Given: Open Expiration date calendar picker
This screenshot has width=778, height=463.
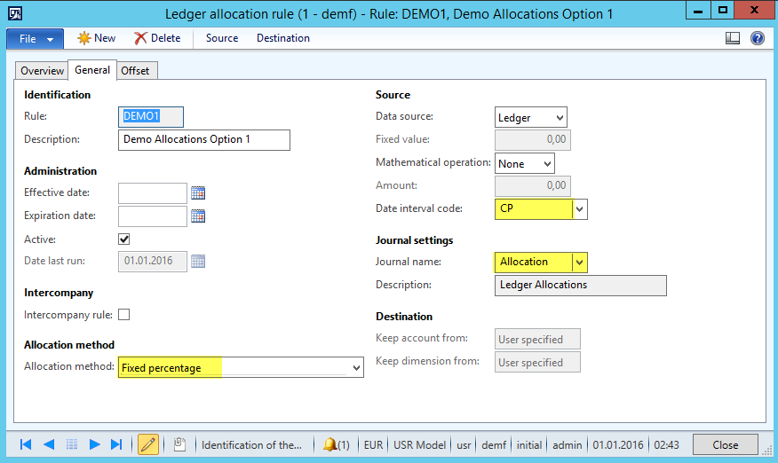Looking at the screenshot, I should pyautogui.click(x=198, y=216).
